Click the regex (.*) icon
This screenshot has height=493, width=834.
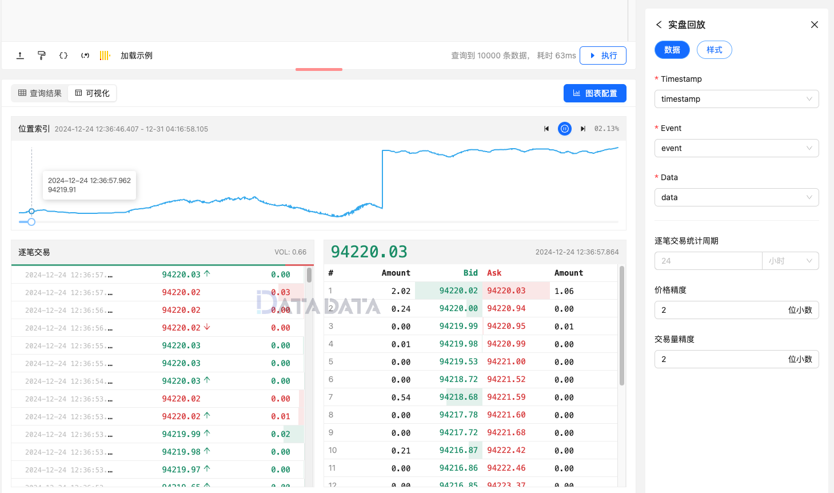[x=85, y=55]
